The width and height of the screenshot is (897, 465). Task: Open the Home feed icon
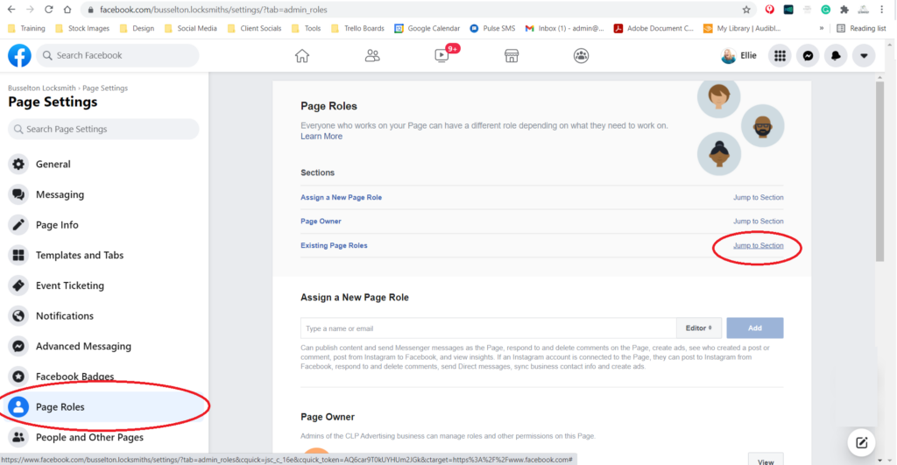point(302,55)
